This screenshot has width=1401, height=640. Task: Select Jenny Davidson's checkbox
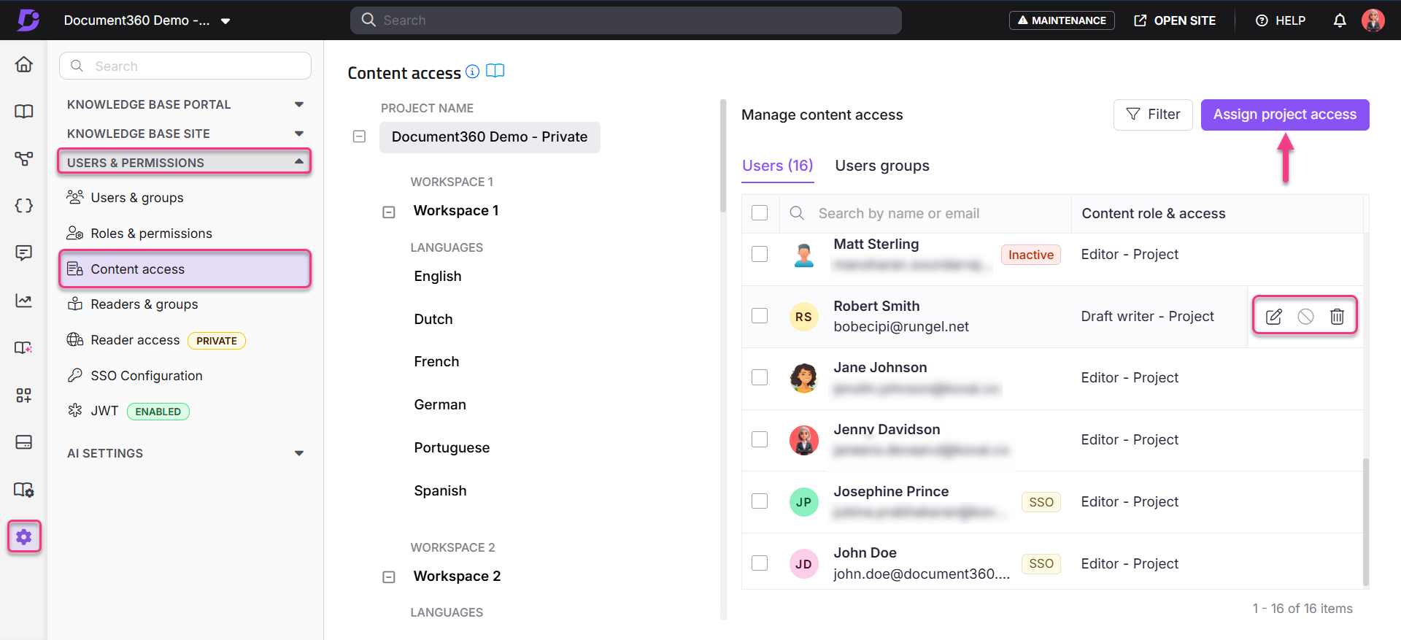pyautogui.click(x=760, y=439)
